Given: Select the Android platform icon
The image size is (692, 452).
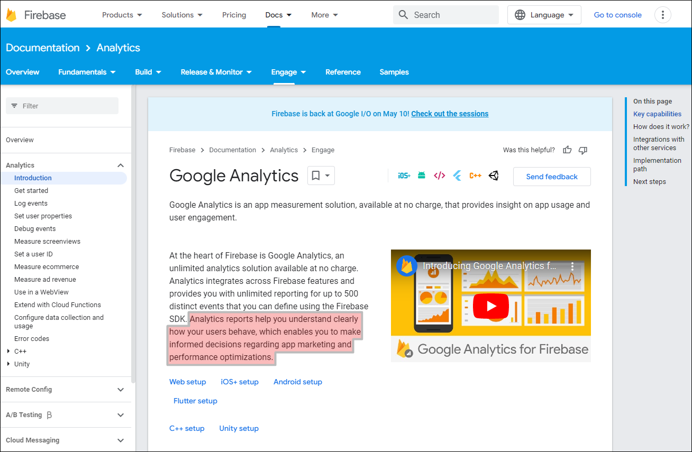Looking at the screenshot, I should tap(422, 176).
